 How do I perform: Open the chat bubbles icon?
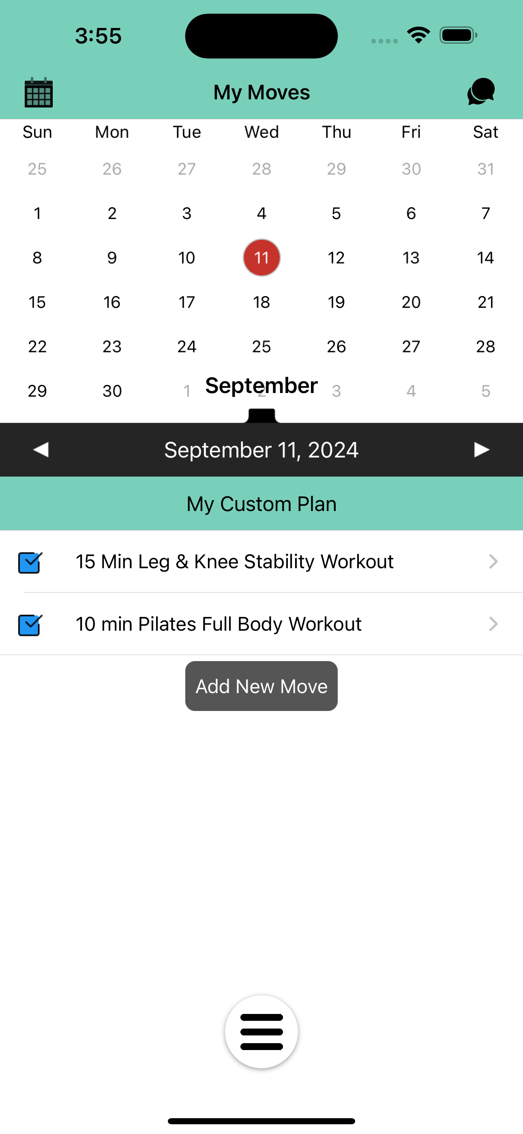coord(481,92)
